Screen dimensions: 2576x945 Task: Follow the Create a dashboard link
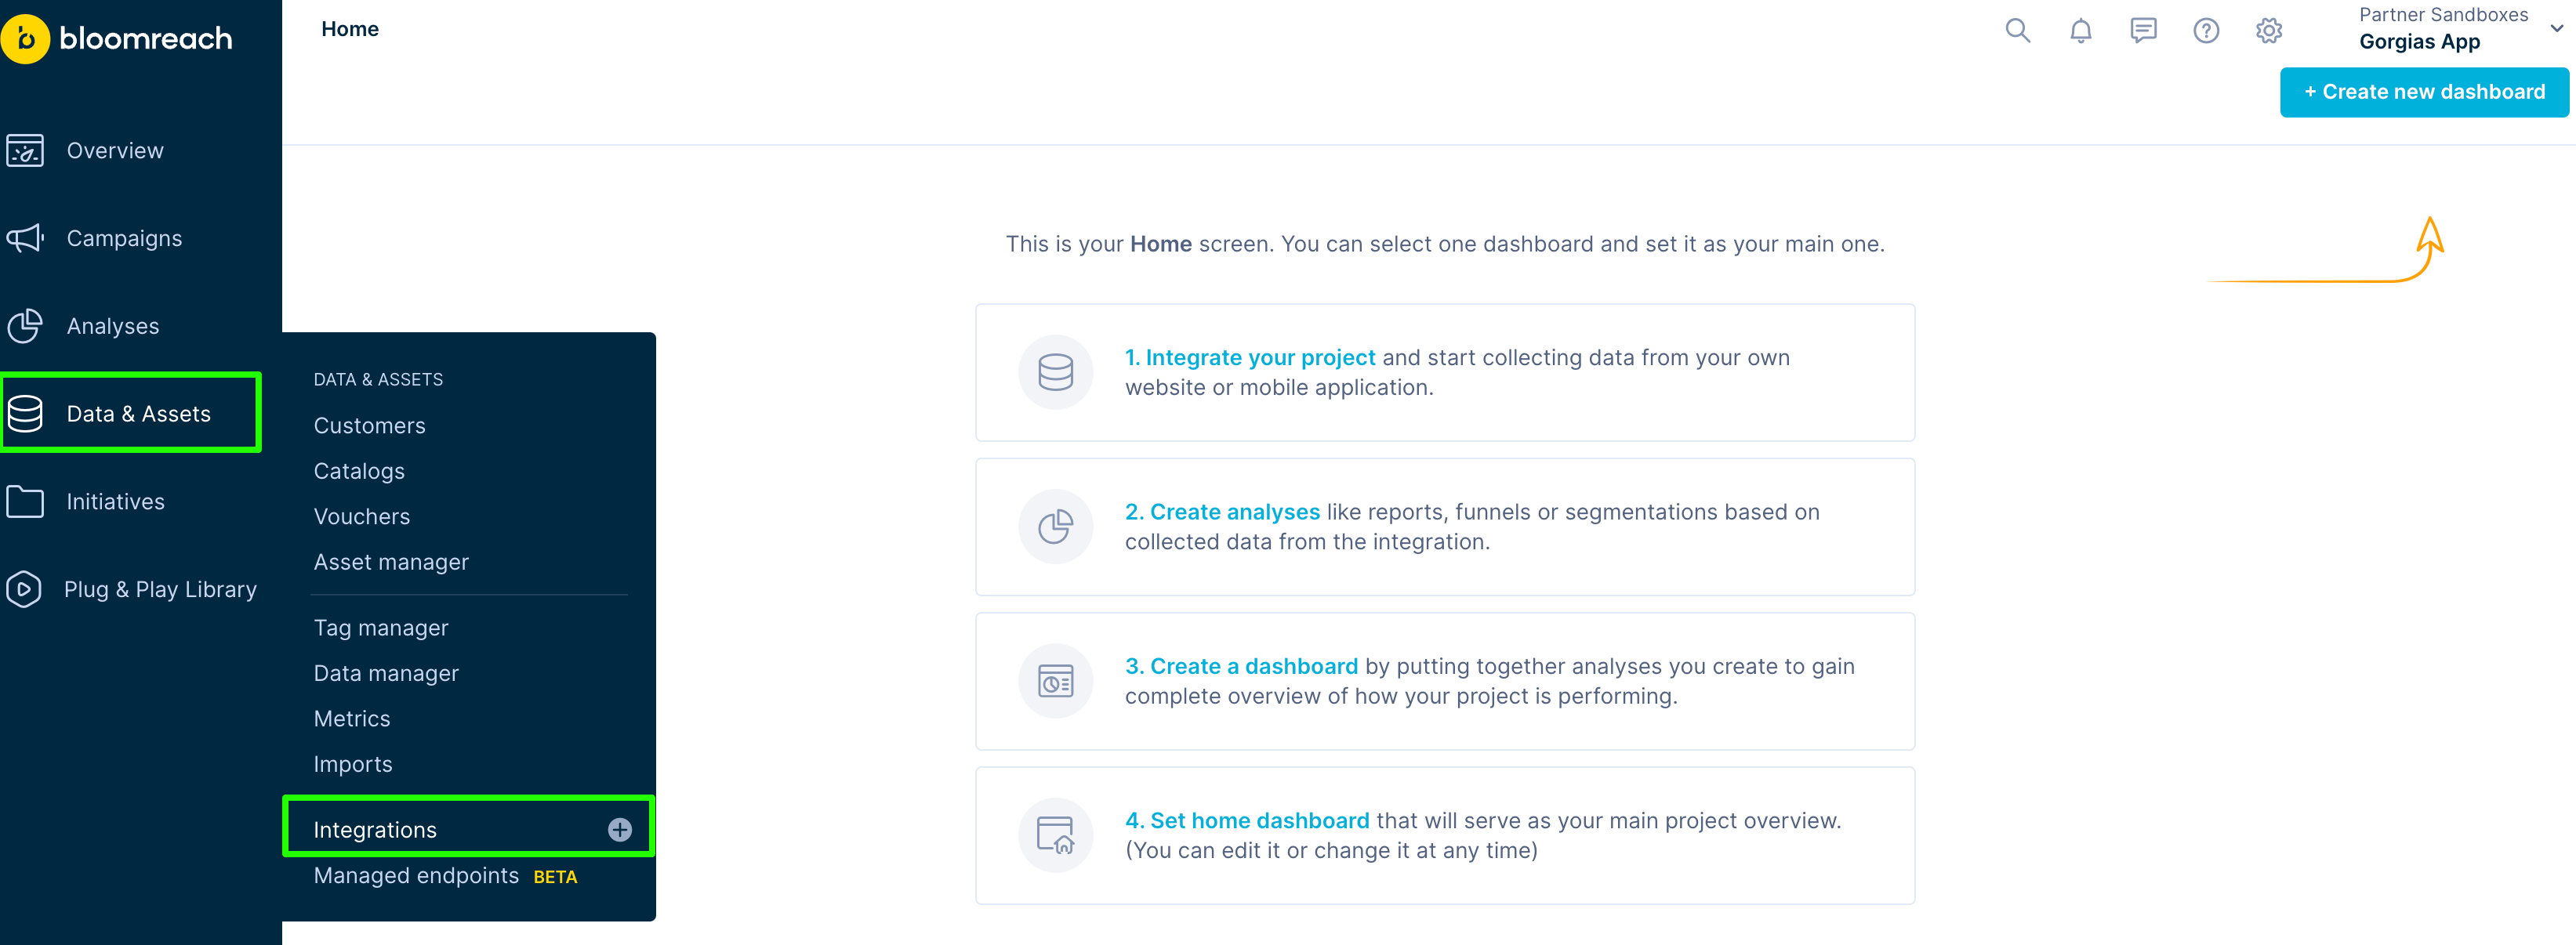(x=1241, y=666)
